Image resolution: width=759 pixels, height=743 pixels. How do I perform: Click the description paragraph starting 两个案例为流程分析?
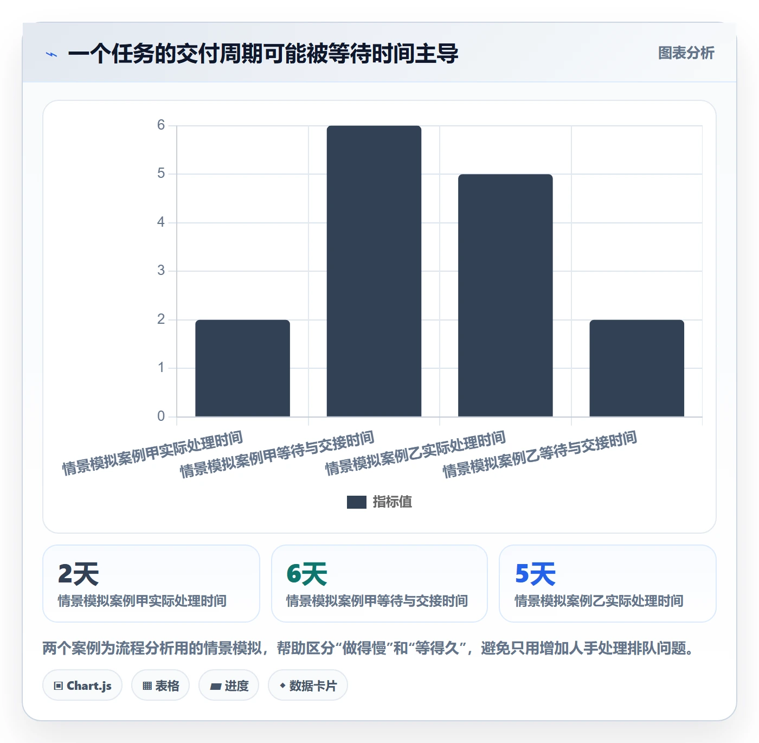pyautogui.click(x=369, y=648)
